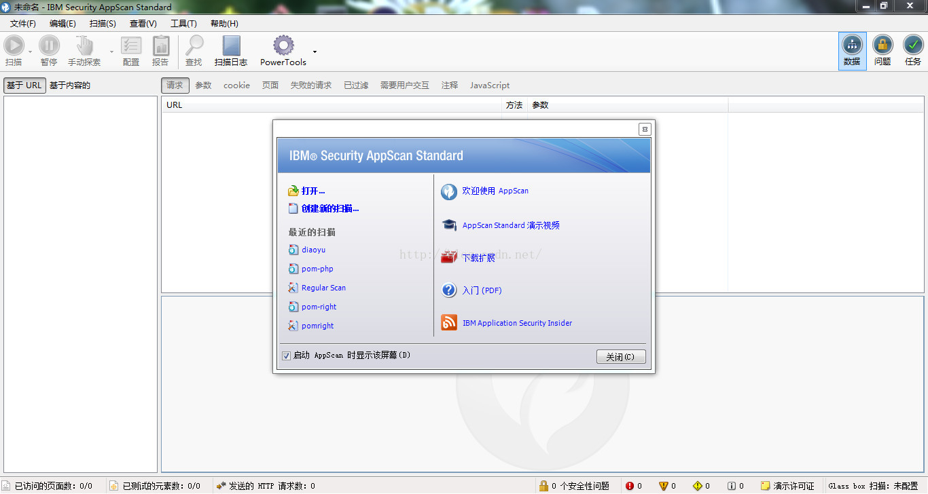The height and width of the screenshot is (494, 928).
Task: Switch to the 失败的请求 tab
Action: (311, 85)
